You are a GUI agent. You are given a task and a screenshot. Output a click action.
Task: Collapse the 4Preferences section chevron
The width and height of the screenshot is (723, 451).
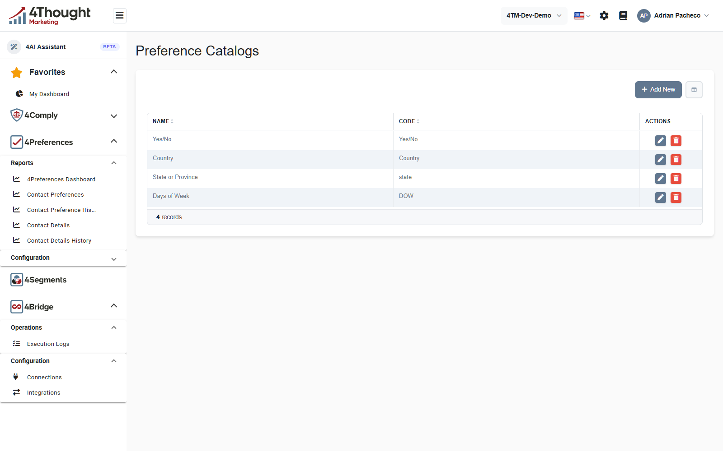pos(114,141)
